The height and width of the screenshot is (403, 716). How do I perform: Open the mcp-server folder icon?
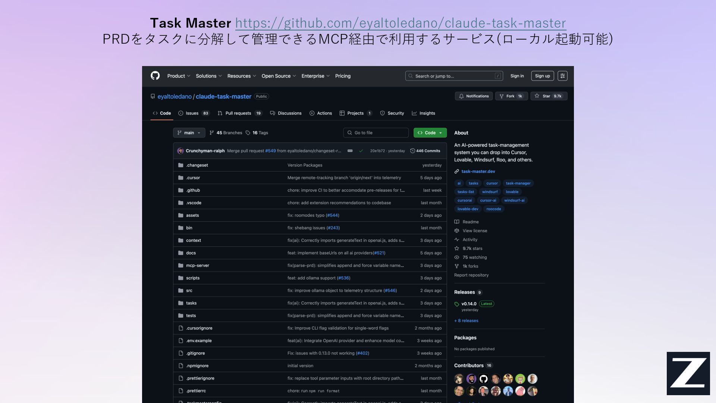(181, 265)
